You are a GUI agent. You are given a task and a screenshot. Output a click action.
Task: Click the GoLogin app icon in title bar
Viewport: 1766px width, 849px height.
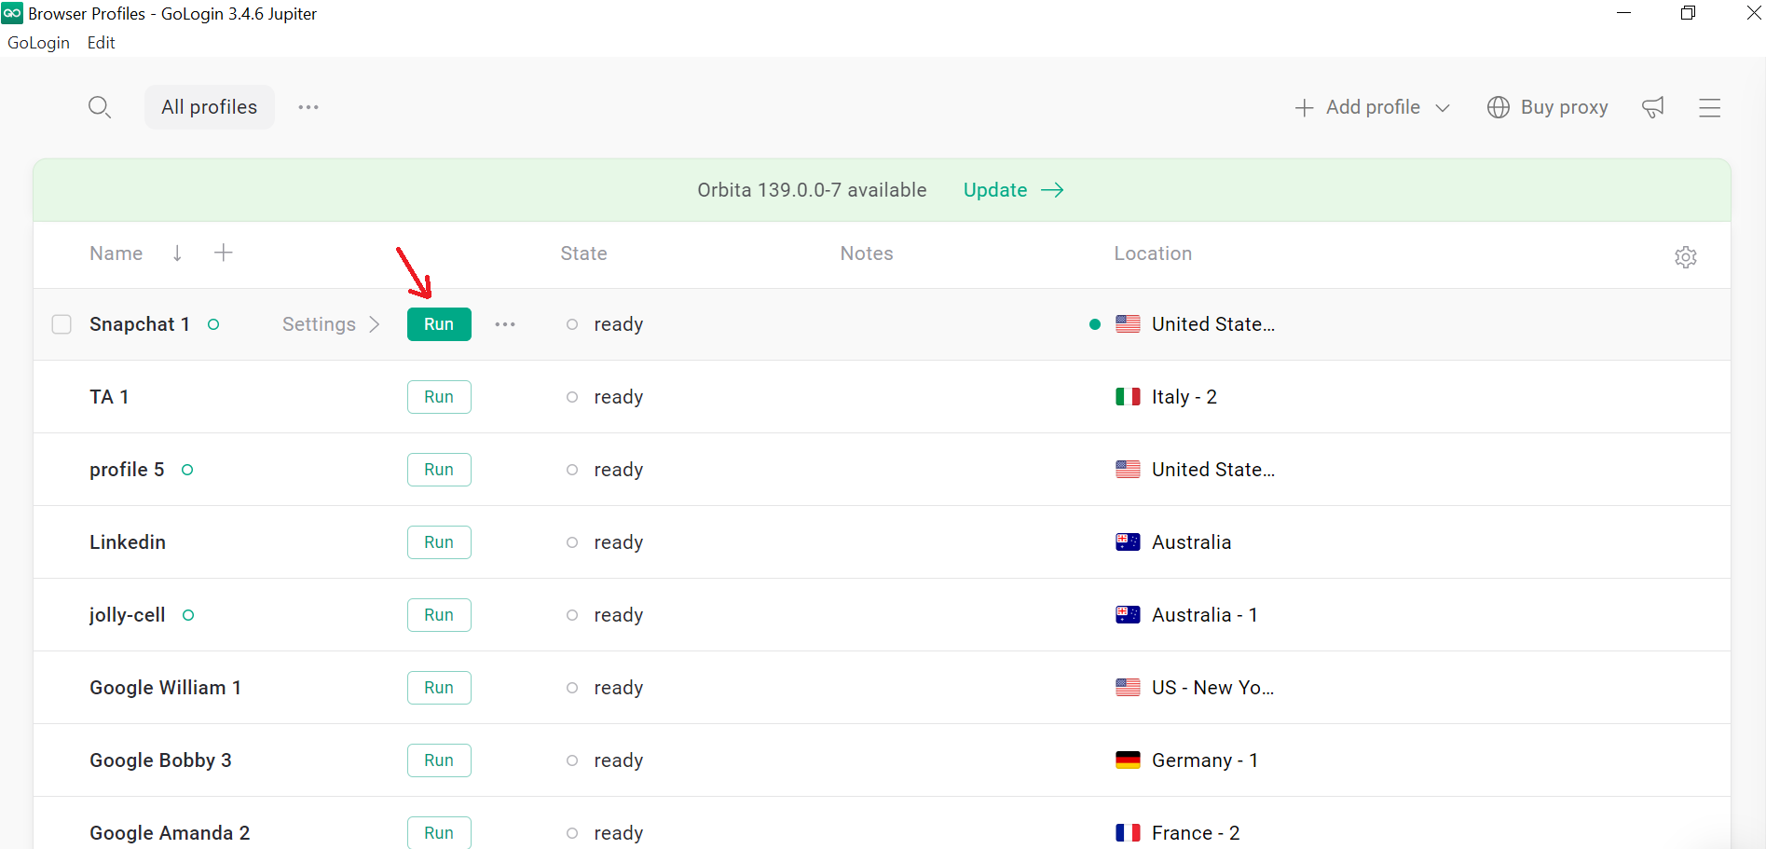(12, 13)
